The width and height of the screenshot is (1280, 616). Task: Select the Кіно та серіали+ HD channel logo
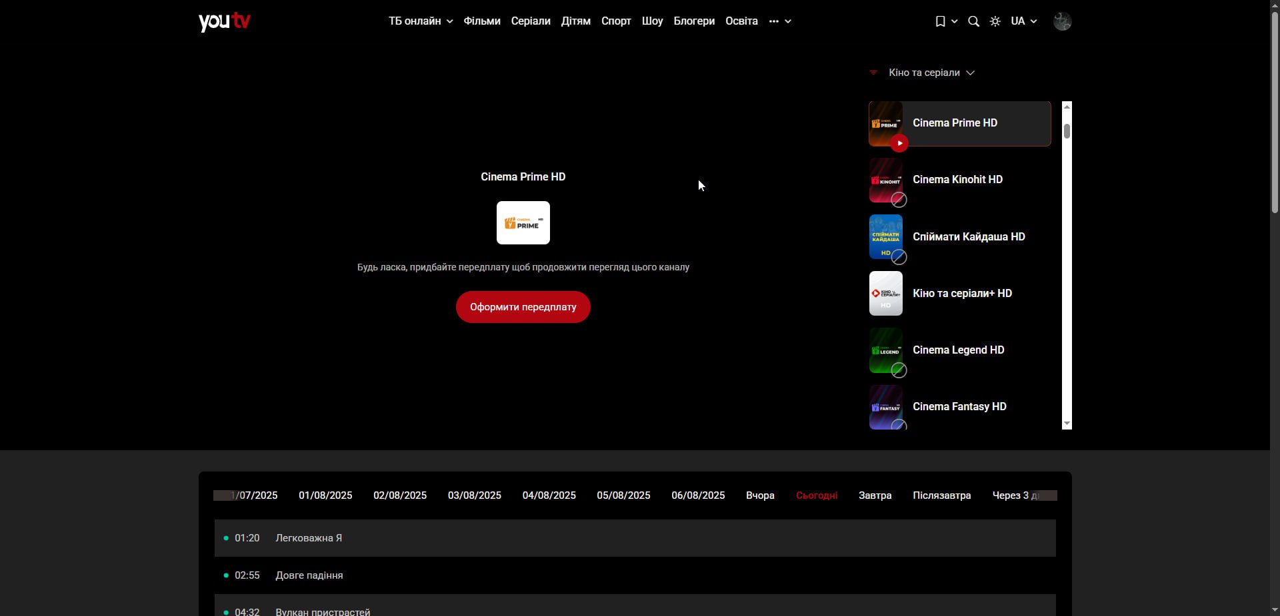[885, 293]
